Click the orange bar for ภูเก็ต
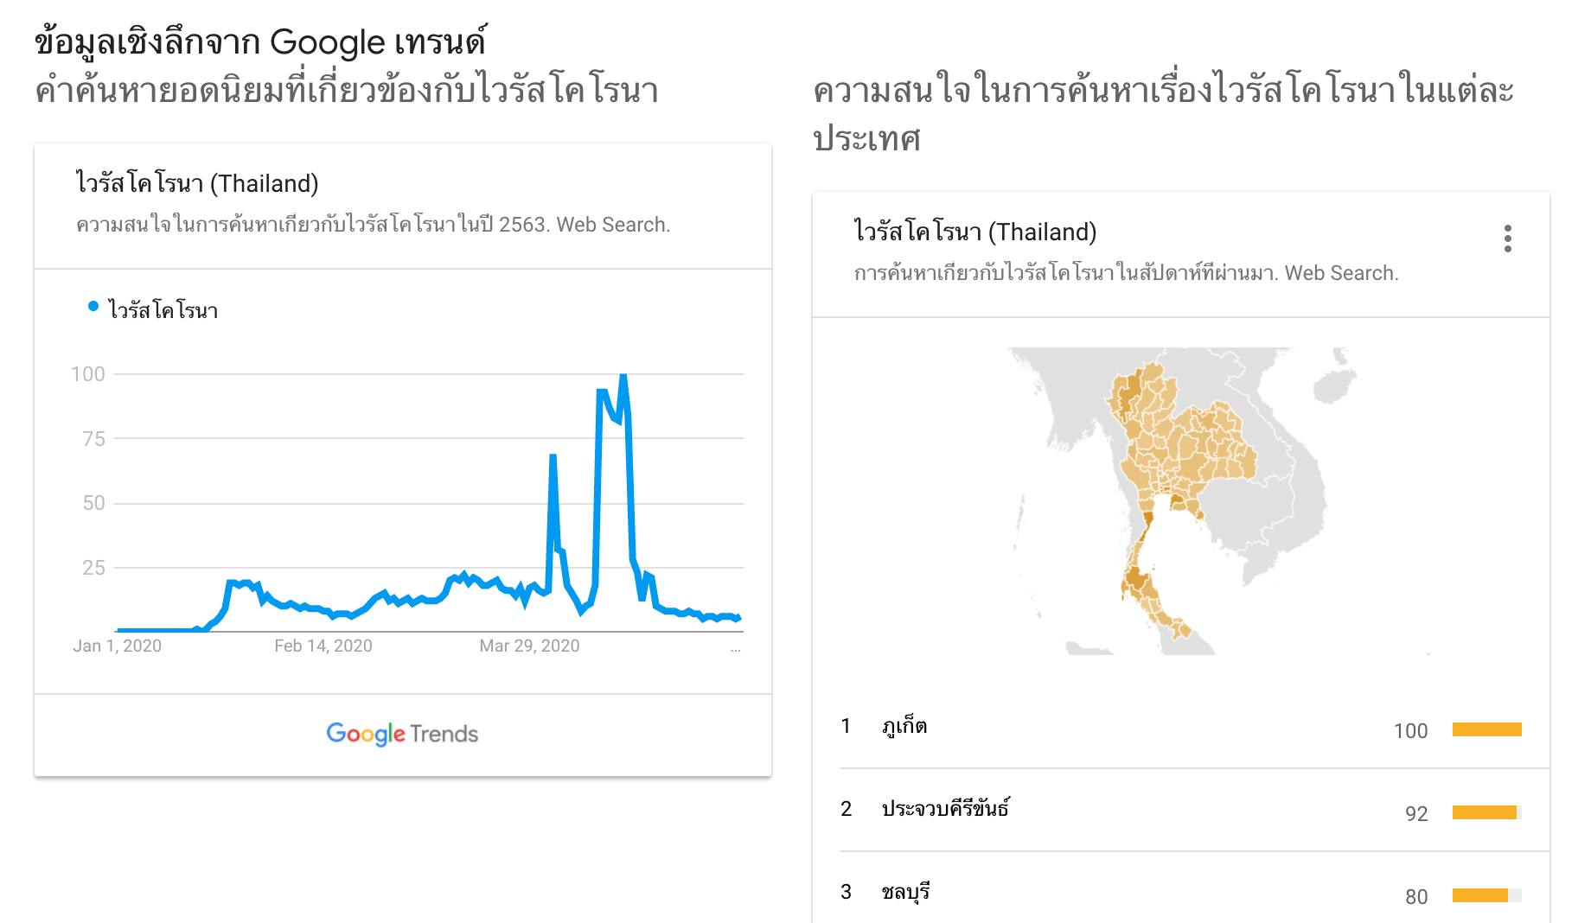 pos(1486,729)
